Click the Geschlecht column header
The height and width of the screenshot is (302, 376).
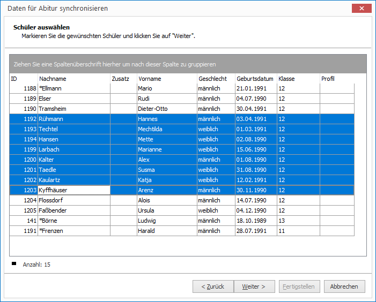216,79
